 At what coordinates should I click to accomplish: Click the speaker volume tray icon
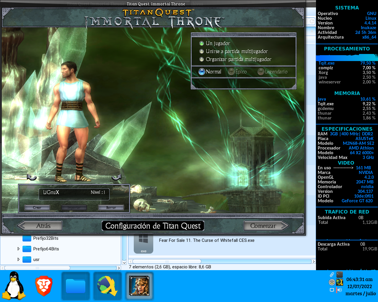click(340, 290)
